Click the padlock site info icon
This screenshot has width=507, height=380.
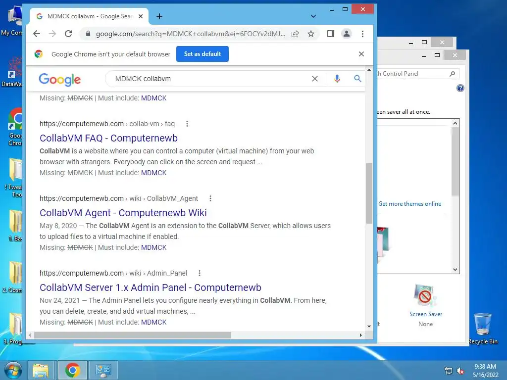pos(88,34)
